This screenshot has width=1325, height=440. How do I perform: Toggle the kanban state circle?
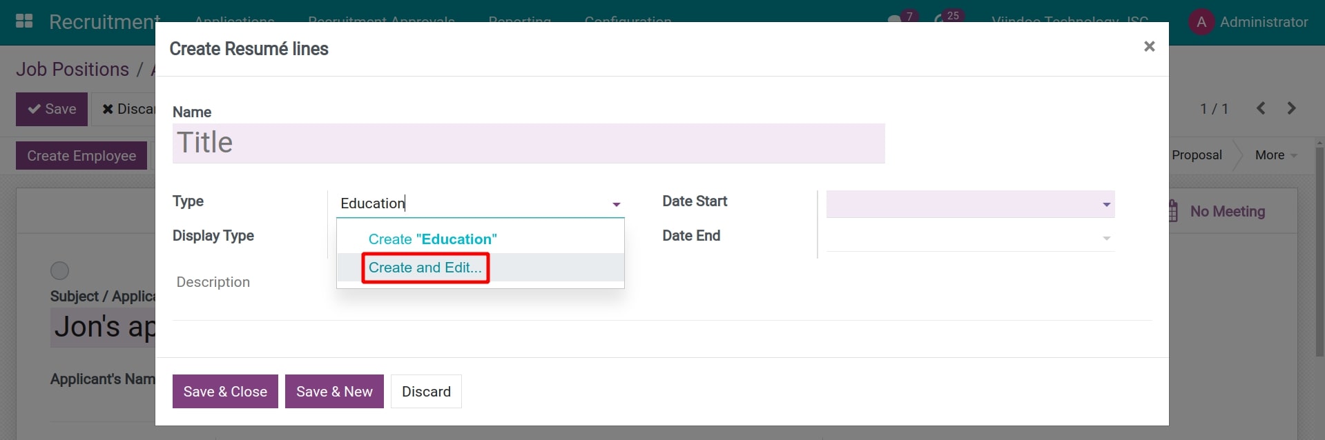60,270
